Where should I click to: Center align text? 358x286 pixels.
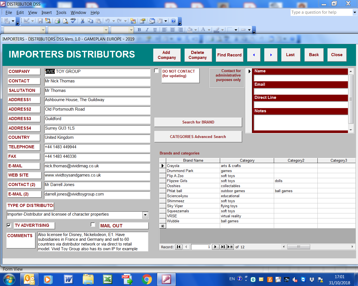tap(172, 30)
